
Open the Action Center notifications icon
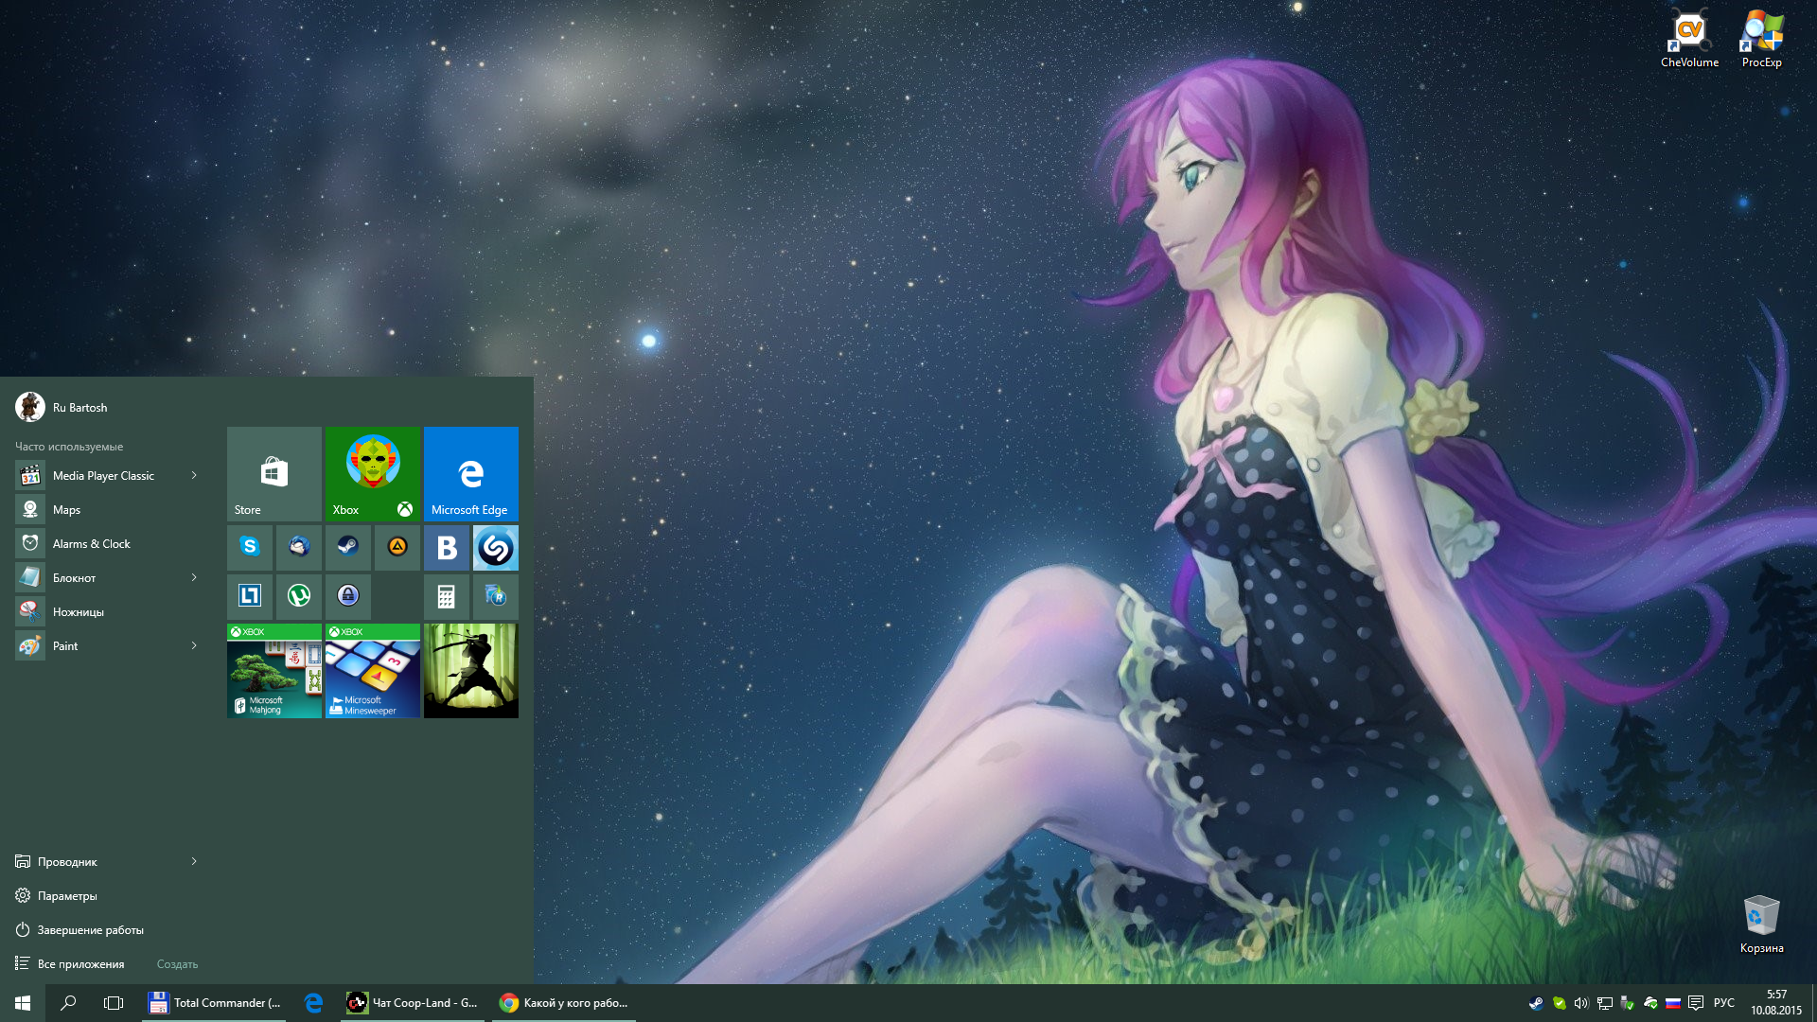click(x=1696, y=1003)
